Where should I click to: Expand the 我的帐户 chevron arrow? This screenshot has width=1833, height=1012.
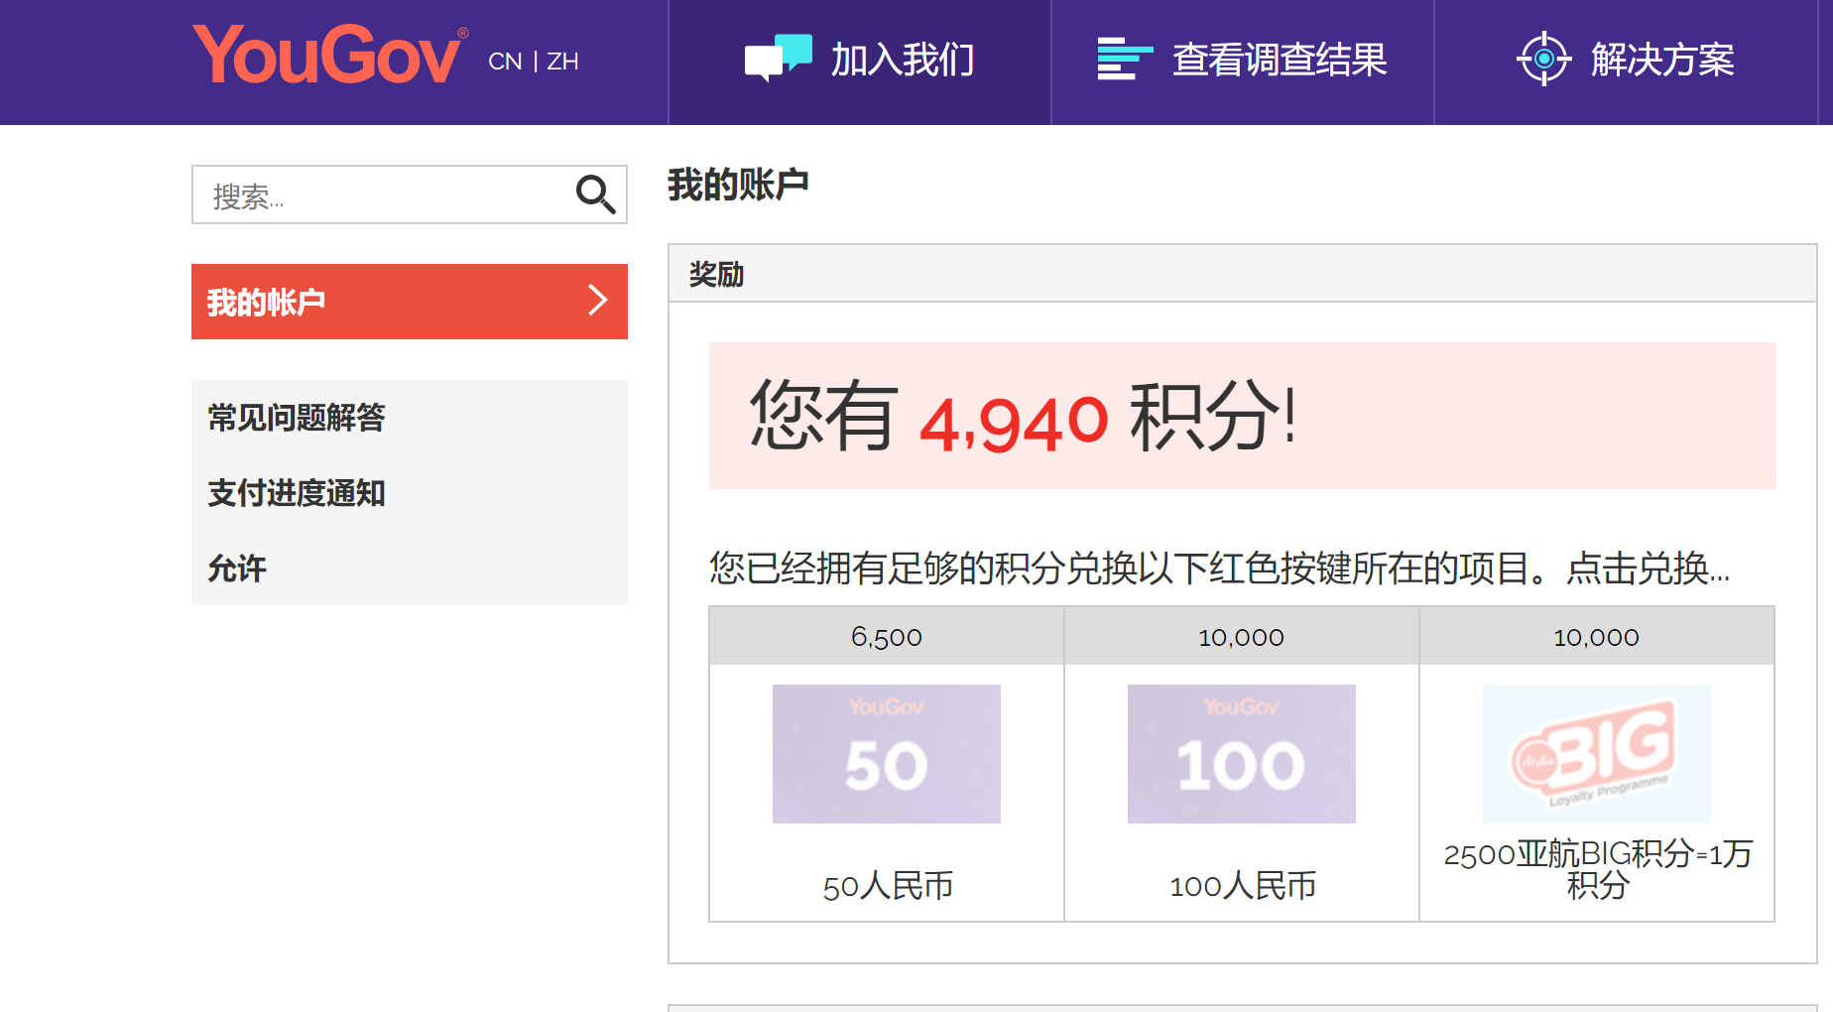[597, 301]
